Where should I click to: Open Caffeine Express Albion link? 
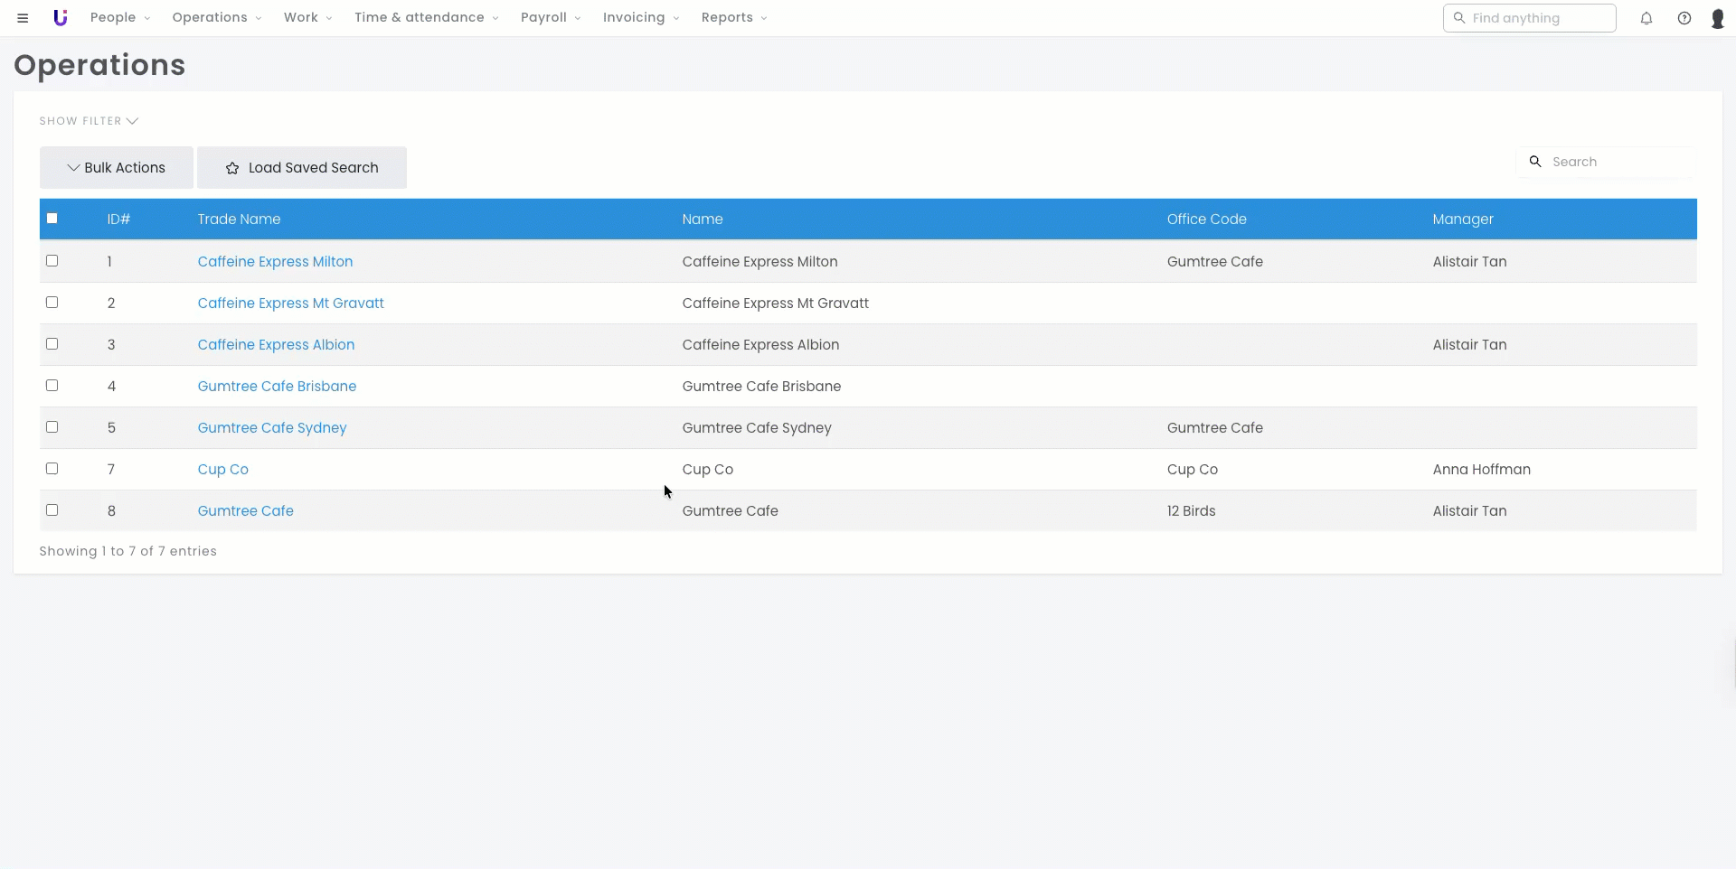tap(276, 345)
